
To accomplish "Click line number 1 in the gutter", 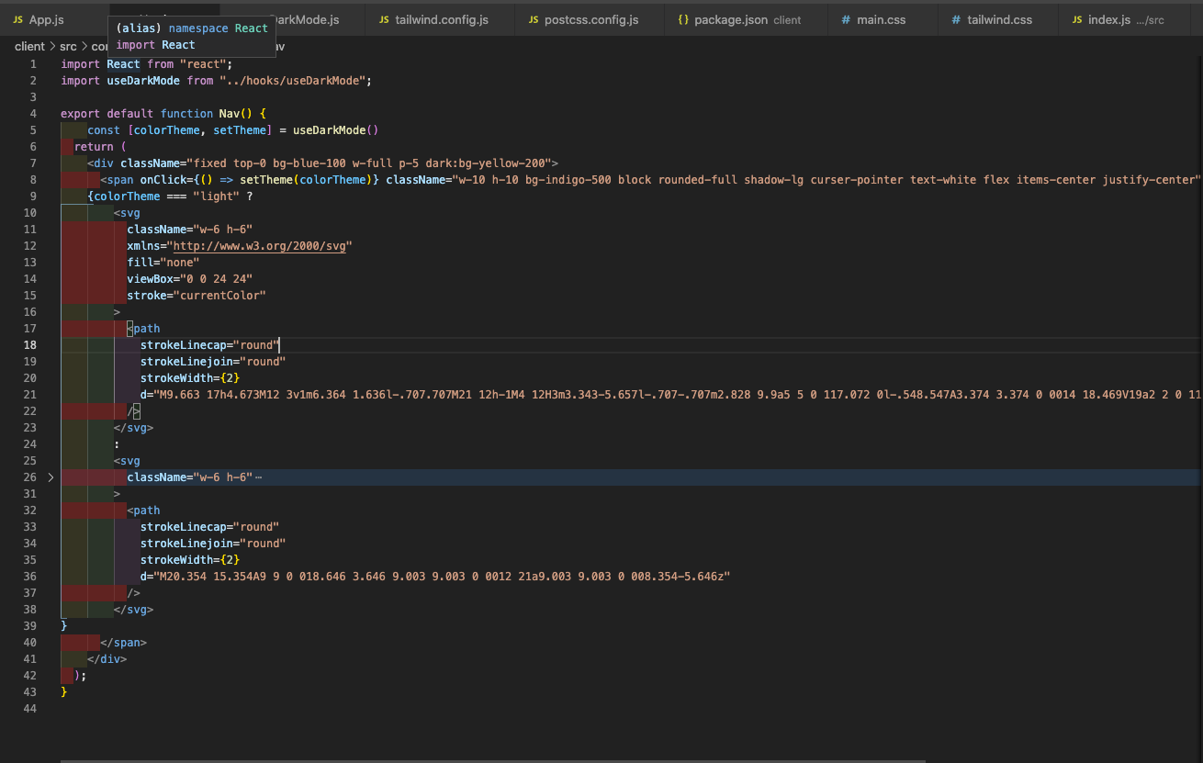I will point(34,64).
